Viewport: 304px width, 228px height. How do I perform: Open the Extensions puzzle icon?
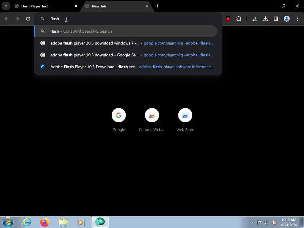click(x=239, y=19)
